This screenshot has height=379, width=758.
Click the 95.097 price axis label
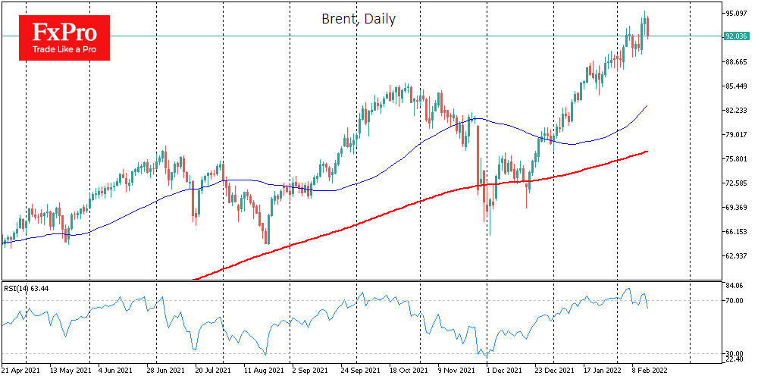click(737, 14)
